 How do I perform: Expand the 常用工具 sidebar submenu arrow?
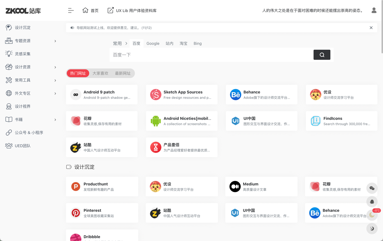coord(55,81)
